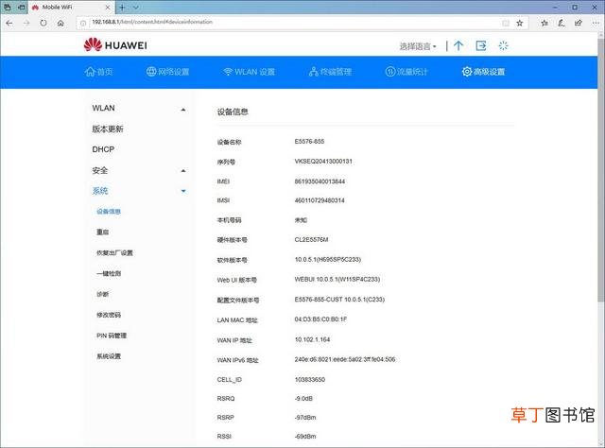Open tabs you've set aside icon

click(x=8, y=8)
